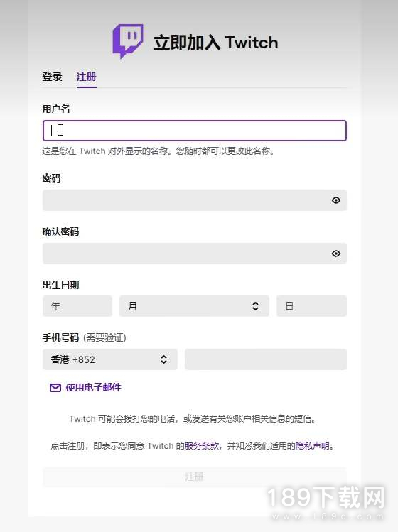Screen dimensions: 398x532
Task: Click the purple Twitch logo icon
Action: 128,40
